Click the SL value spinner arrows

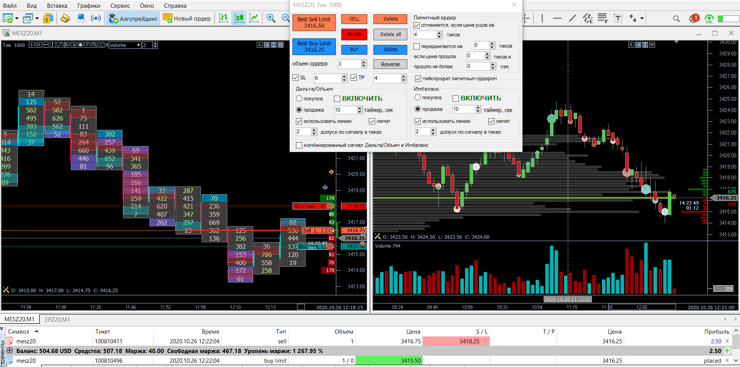click(344, 78)
